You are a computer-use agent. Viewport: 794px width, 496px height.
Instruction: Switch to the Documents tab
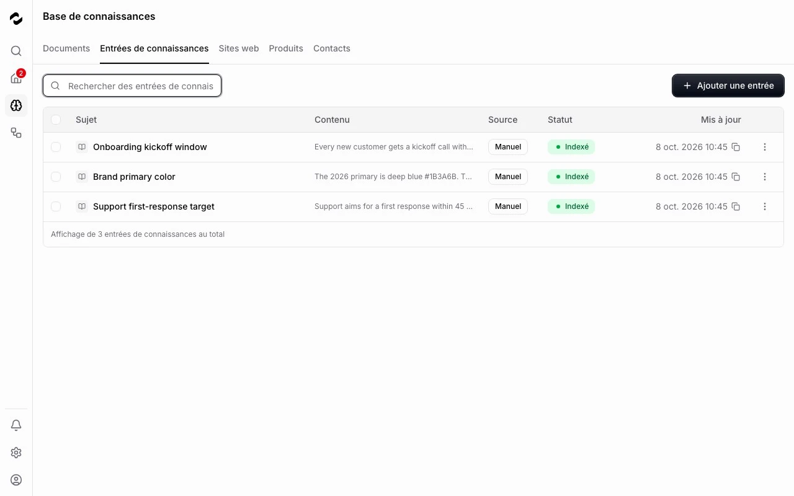(x=66, y=48)
